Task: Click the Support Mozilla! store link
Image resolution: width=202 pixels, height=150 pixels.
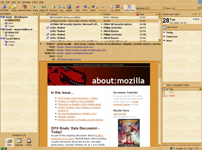Action: coord(119,114)
